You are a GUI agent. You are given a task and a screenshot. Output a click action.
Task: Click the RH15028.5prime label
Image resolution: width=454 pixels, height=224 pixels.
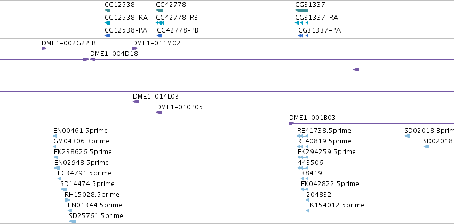[92, 195]
